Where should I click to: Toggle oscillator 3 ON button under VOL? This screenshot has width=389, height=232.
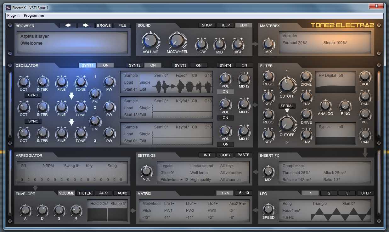coord(225,144)
